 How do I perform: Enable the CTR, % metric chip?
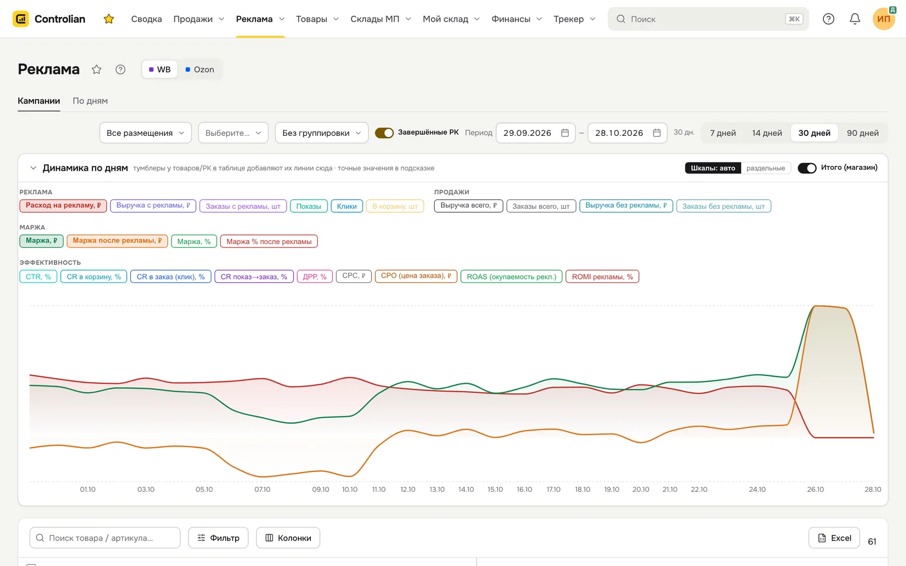[38, 276]
